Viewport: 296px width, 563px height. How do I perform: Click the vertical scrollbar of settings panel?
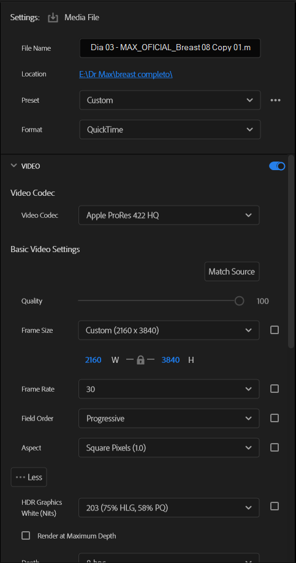(292, 252)
